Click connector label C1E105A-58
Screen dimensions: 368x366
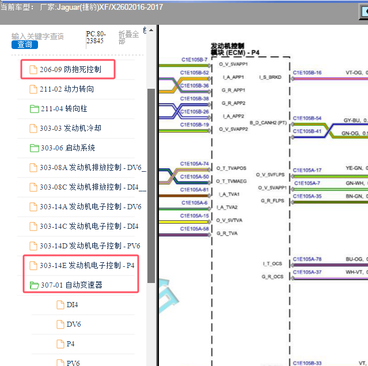click(195, 229)
